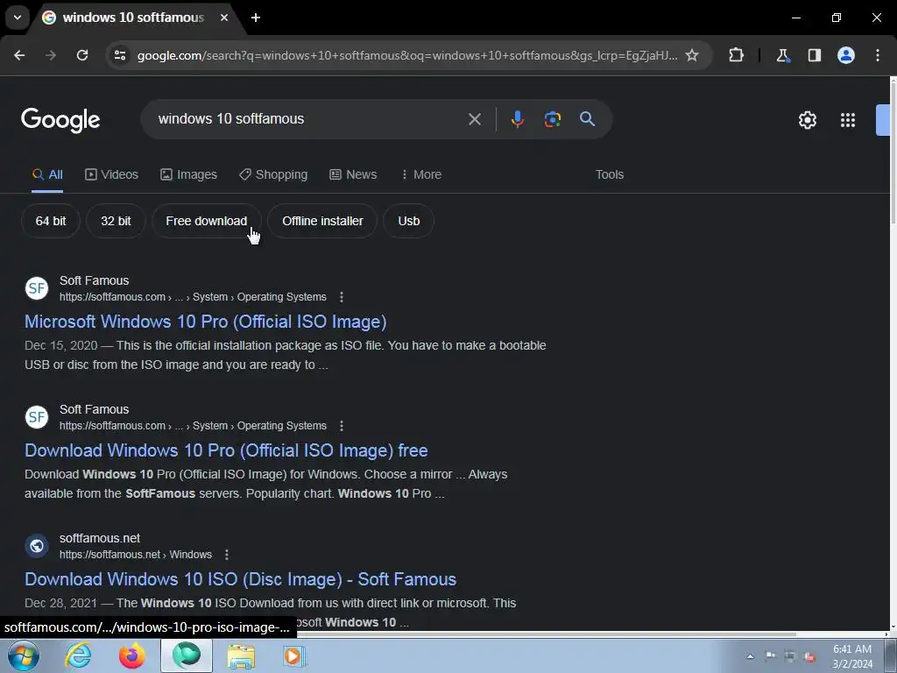Open Windows Start menu orb
This screenshot has height=673, width=897.
23,655
